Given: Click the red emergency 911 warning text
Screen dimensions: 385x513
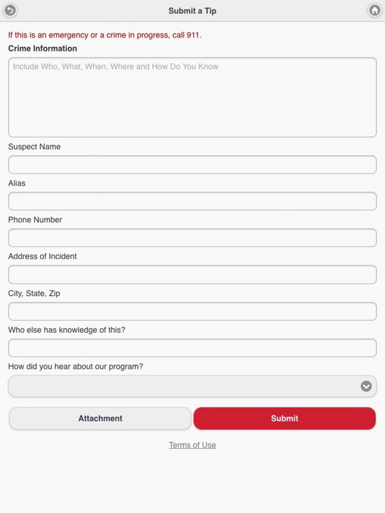Looking at the screenshot, I should (105, 35).
